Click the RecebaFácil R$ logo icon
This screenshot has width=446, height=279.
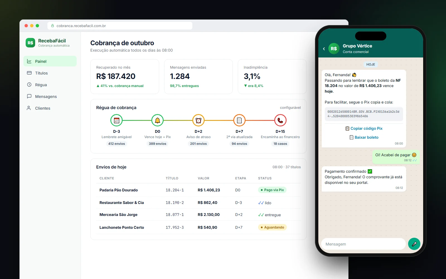coord(30,43)
